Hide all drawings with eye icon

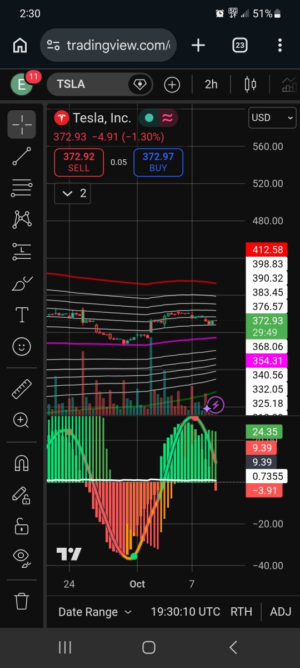click(x=22, y=557)
